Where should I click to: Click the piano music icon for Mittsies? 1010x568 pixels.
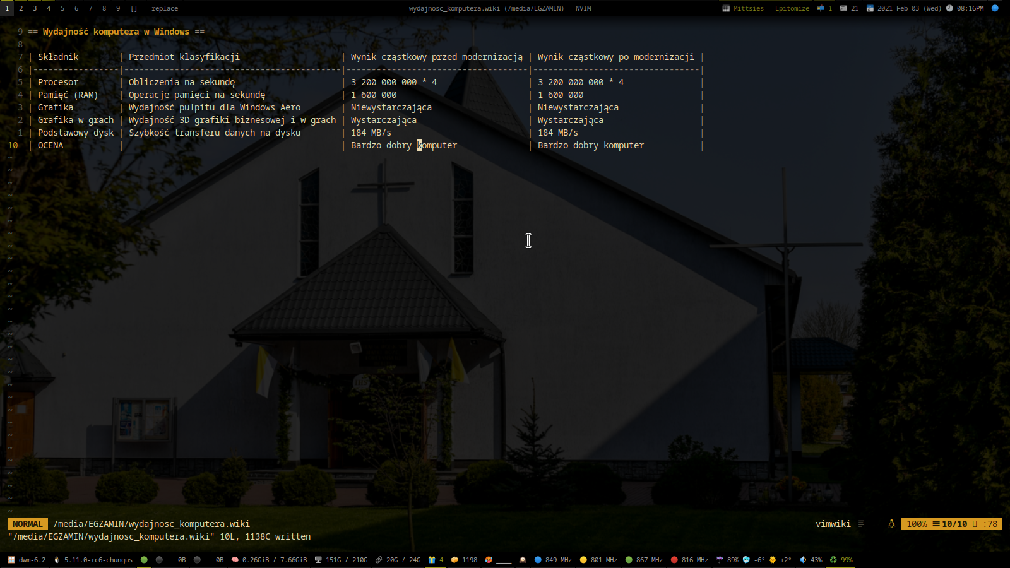tap(726, 8)
